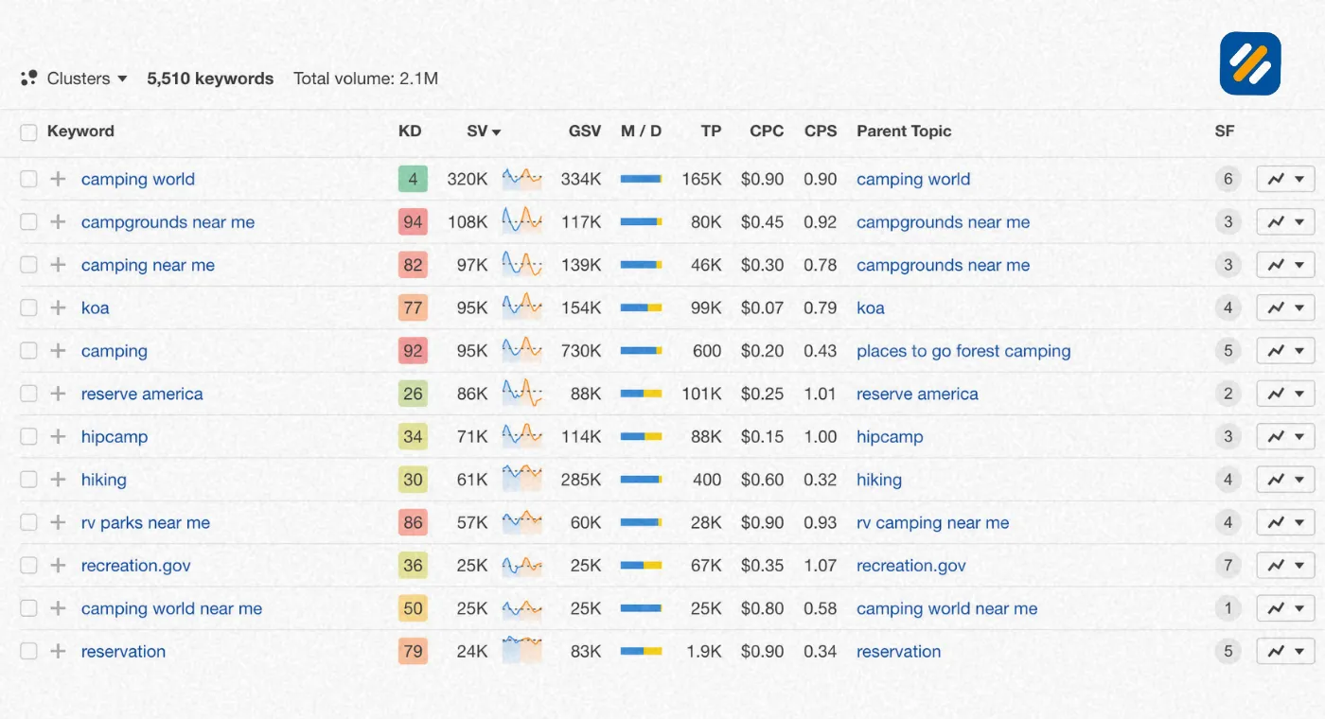1325x719 pixels.
Task: Open the chart dropdown for camping world row
Action: click(1285, 179)
